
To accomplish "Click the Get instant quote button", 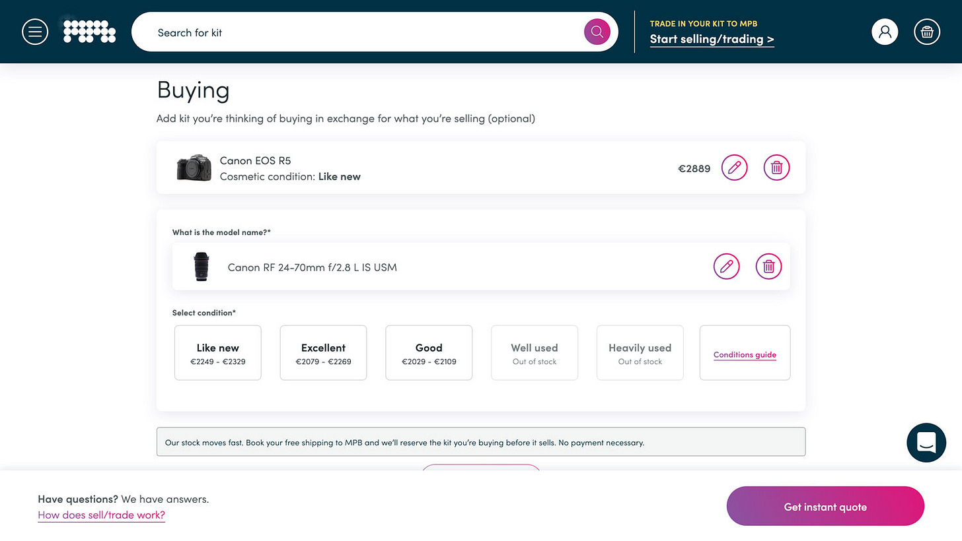I will point(825,507).
